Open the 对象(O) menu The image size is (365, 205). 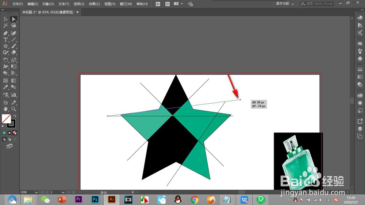(48, 4)
